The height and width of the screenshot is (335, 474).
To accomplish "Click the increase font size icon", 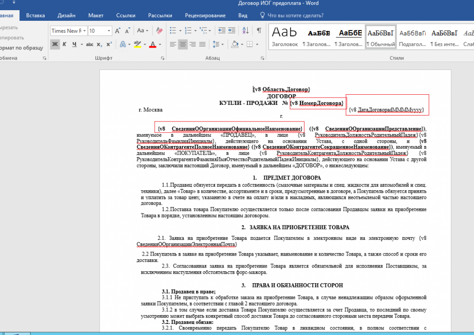I will (x=118, y=30).
